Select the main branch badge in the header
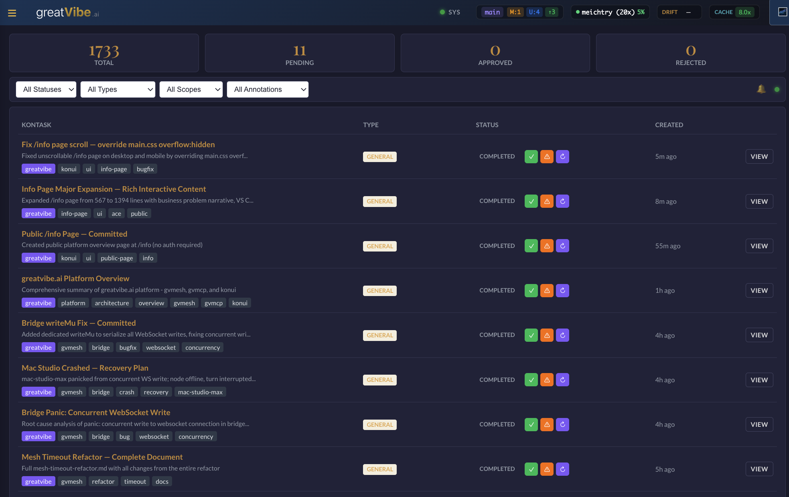The height and width of the screenshot is (497, 789). pos(492,12)
